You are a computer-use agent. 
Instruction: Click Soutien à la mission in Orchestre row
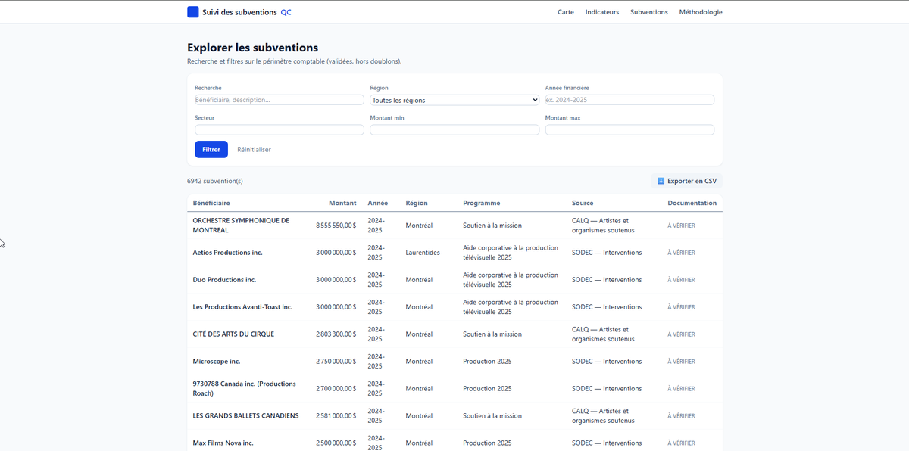pos(492,225)
